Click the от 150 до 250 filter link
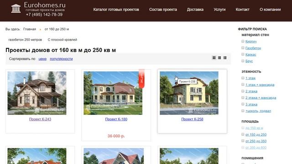The image size is (292, 164). (x=256, y=134)
